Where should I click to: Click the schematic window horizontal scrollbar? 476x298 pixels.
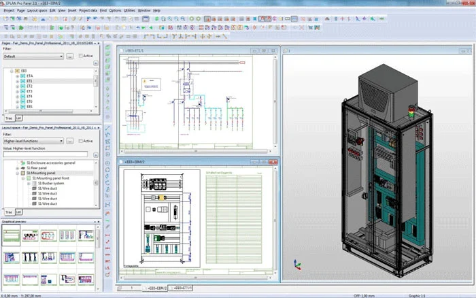coord(196,151)
